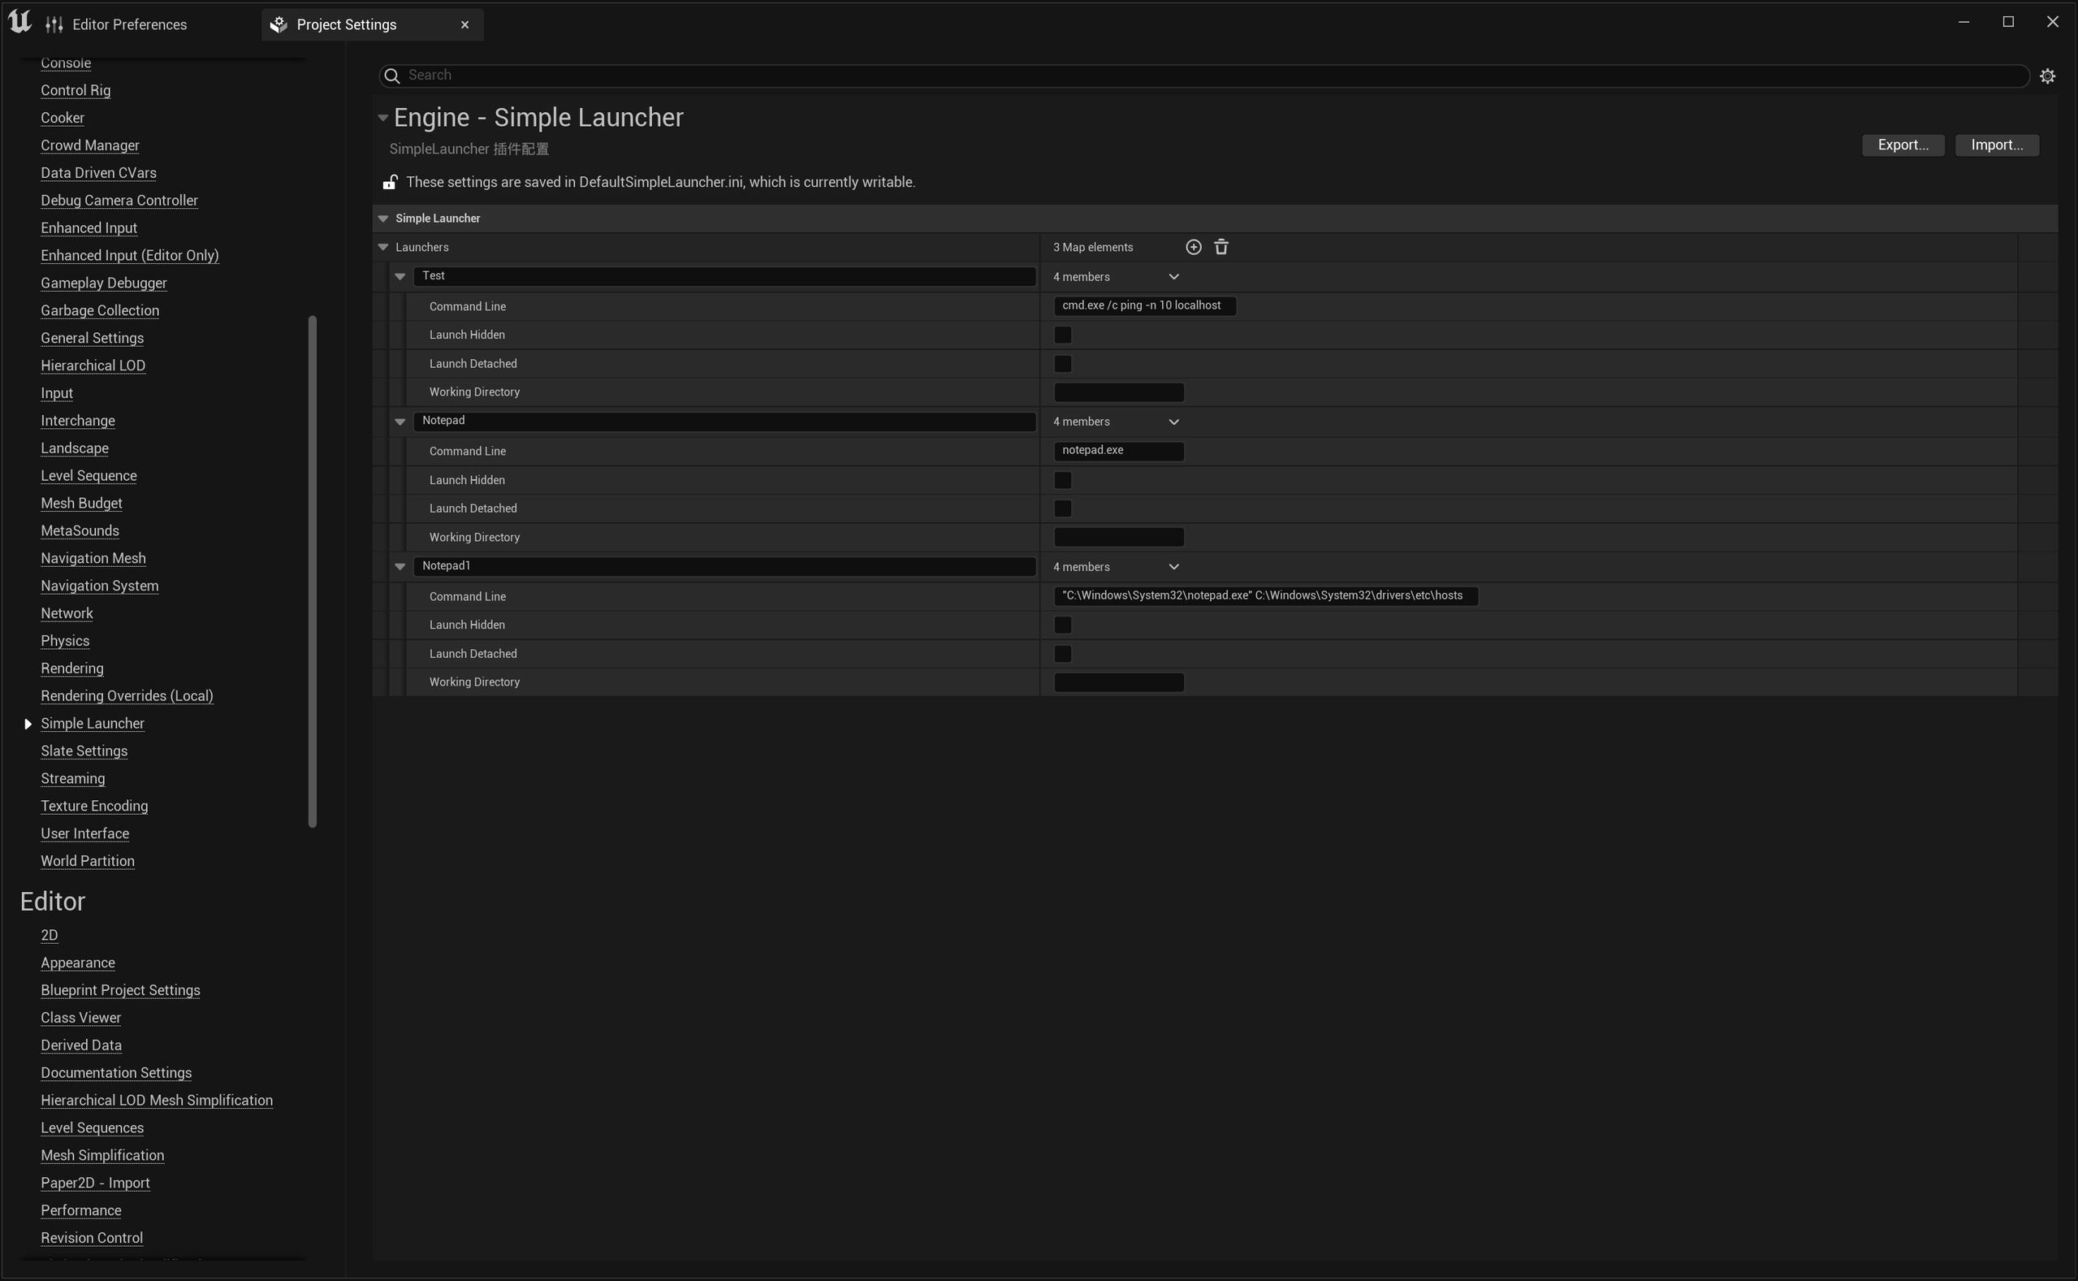Collapse the Engine - Simple Launcher header
The width and height of the screenshot is (2078, 1281).
pyautogui.click(x=382, y=118)
